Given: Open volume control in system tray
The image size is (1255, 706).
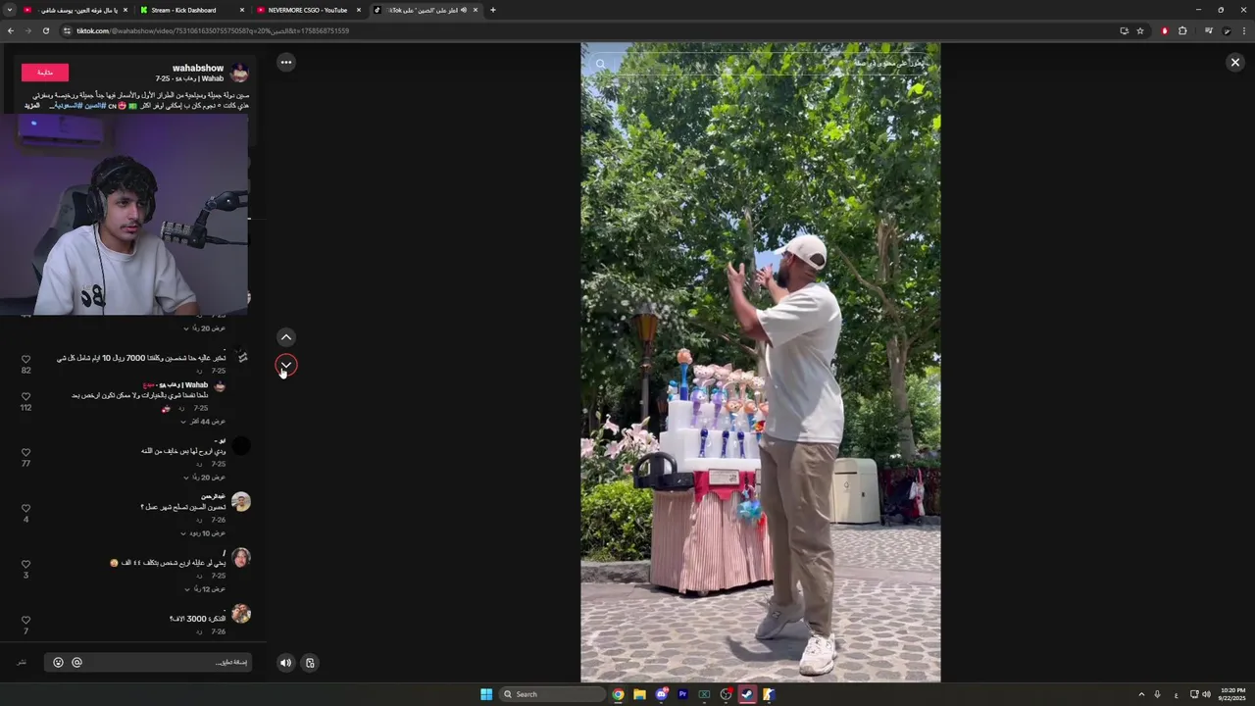Looking at the screenshot, I should (x=1206, y=694).
